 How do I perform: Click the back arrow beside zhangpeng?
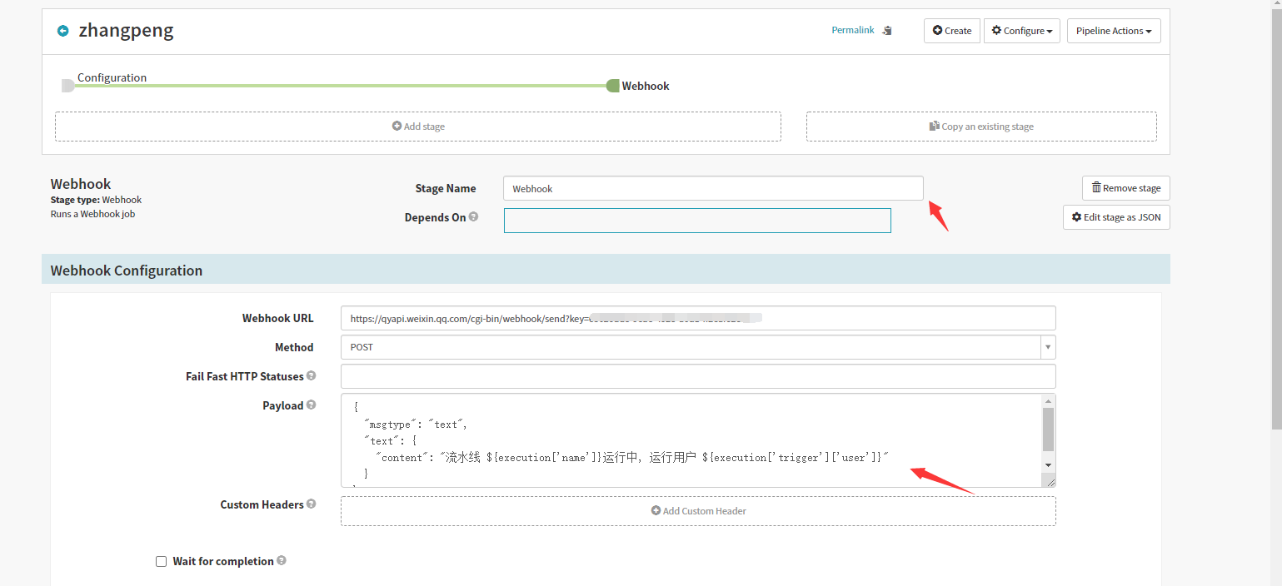pyautogui.click(x=62, y=31)
